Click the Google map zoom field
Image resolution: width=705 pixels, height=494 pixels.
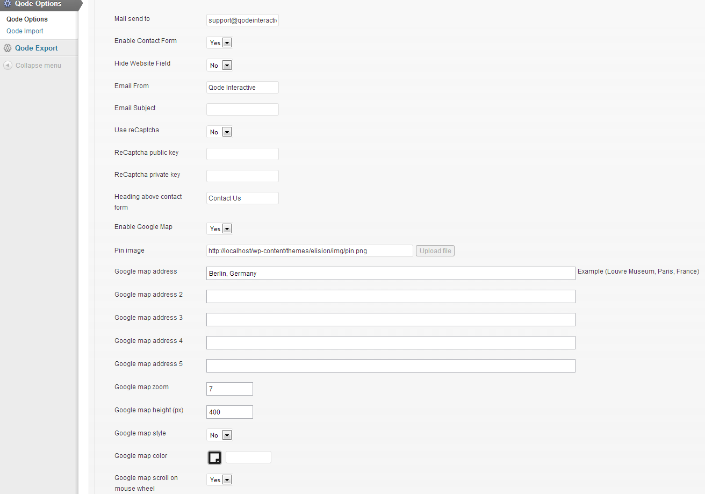point(229,389)
